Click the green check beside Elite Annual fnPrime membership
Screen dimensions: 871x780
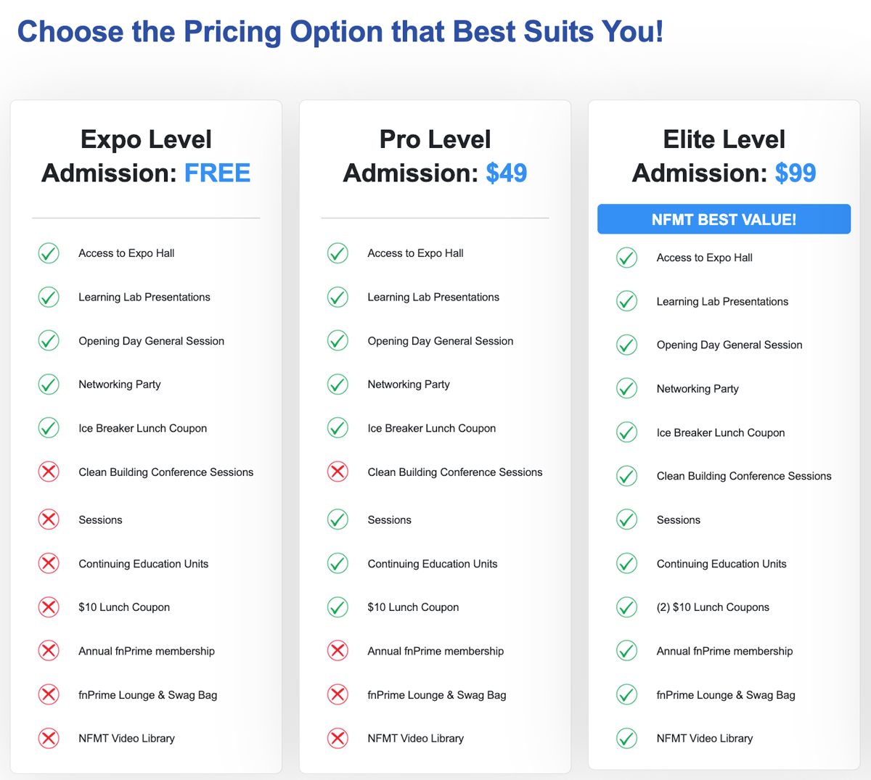[x=626, y=651]
